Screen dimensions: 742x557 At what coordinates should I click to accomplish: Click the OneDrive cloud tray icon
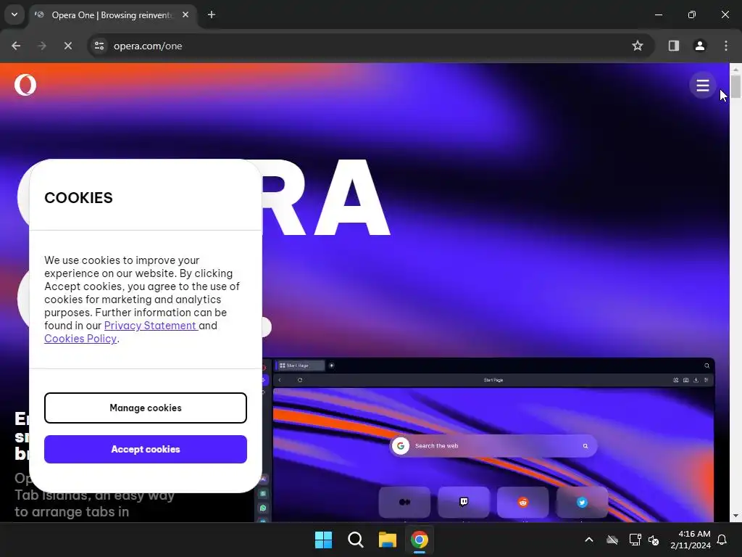612,540
